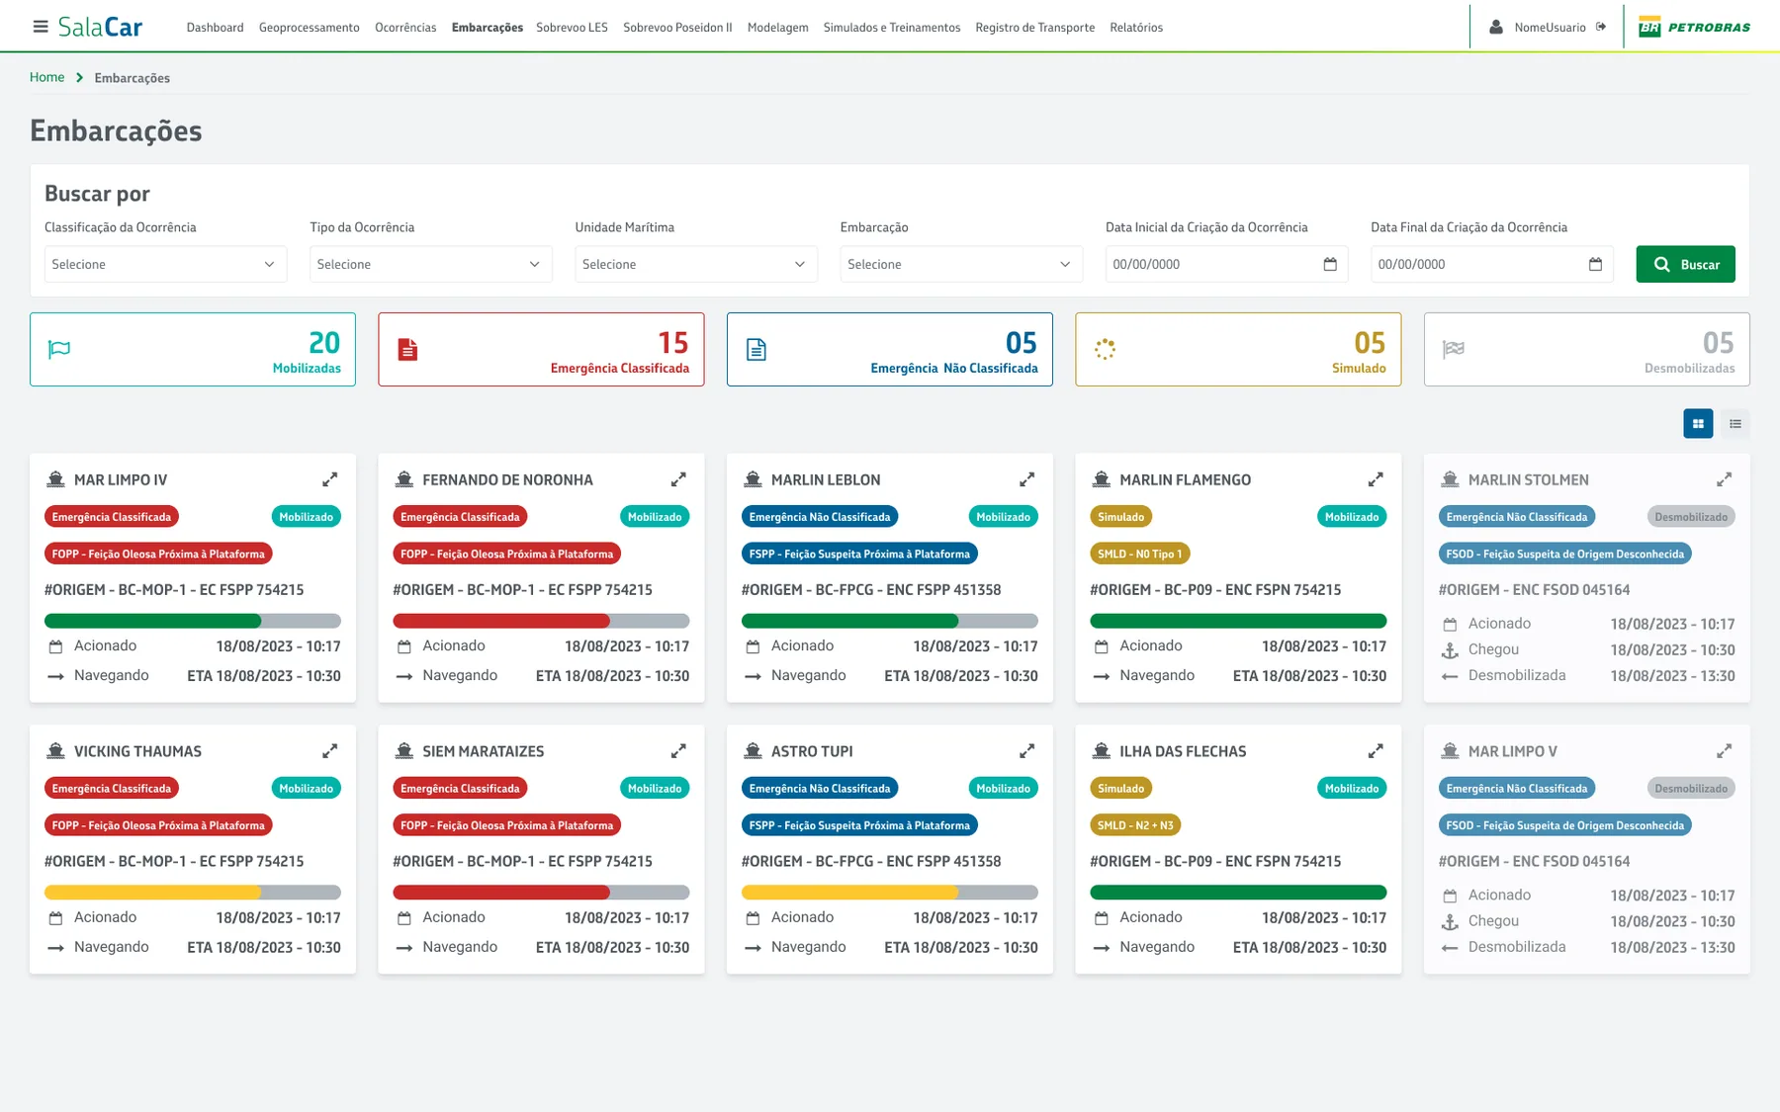The height and width of the screenshot is (1112, 1780).
Task: Filter by 15 Emergência Classificada
Action: point(541,349)
